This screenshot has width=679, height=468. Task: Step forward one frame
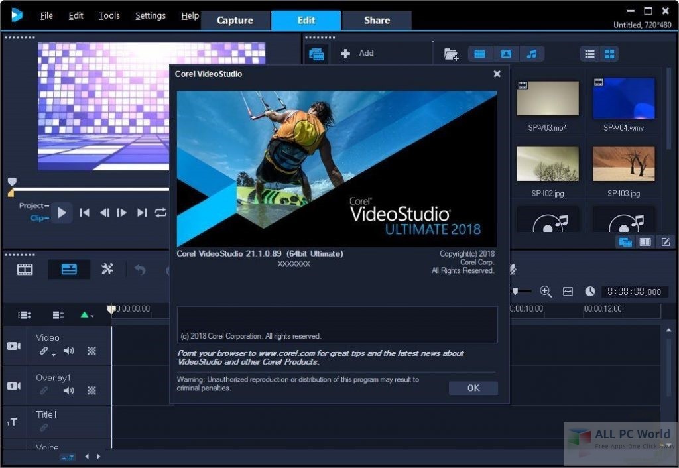point(122,213)
